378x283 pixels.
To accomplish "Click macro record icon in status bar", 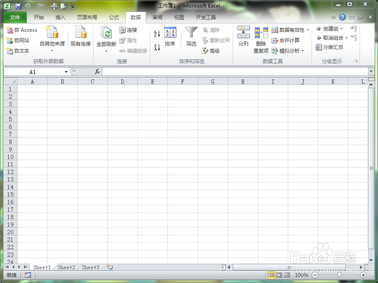I will click(x=28, y=275).
